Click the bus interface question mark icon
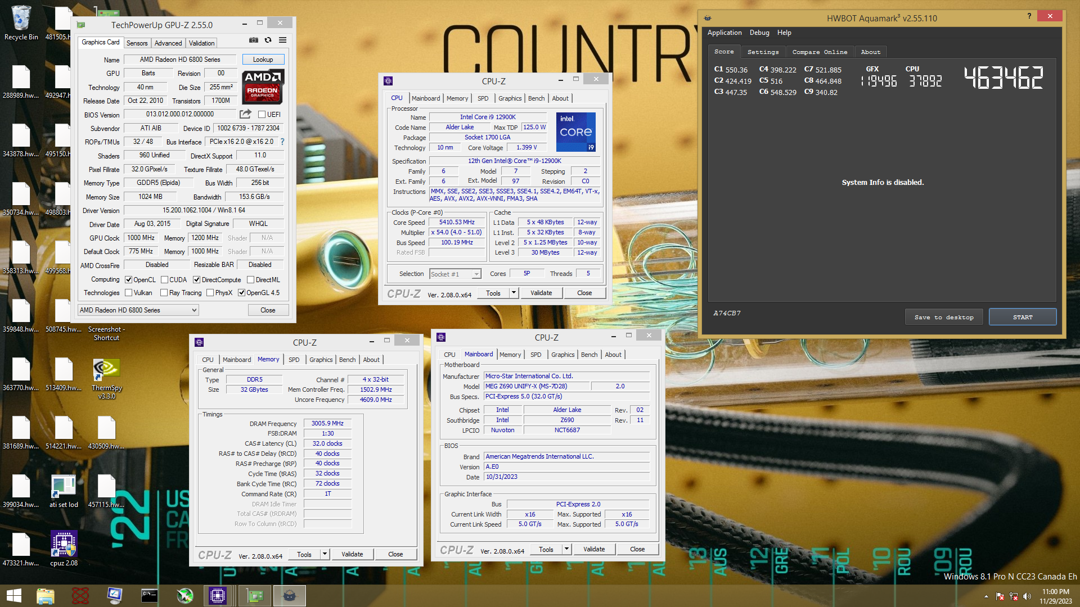1080x607 pixels. point(282,142)
